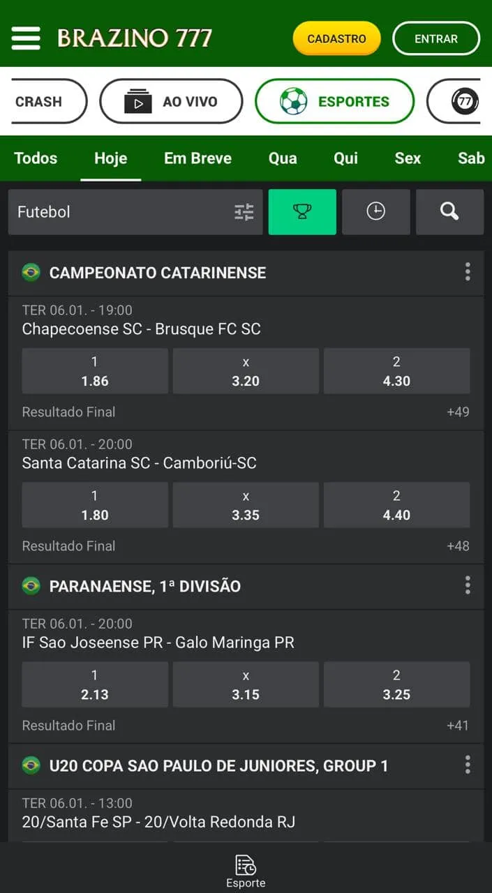
Task: Open the kebab menu for Paranaense division
Action: pos(467,585)
